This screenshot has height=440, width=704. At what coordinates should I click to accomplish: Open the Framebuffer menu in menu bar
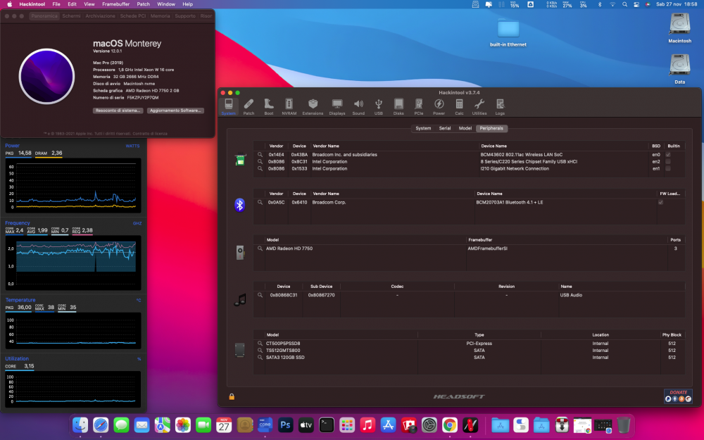pyautogui.click(x=116, y=4)
